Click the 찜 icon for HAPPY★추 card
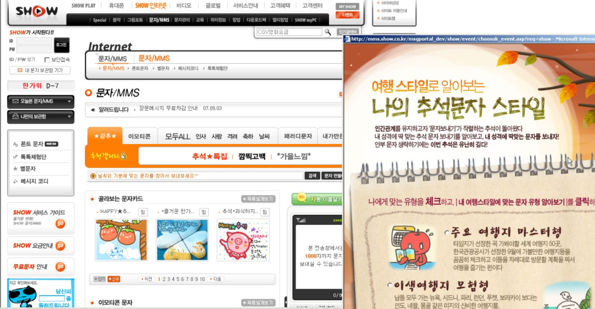This screenshot has width=595, height=309. click(x=142, y=212)
